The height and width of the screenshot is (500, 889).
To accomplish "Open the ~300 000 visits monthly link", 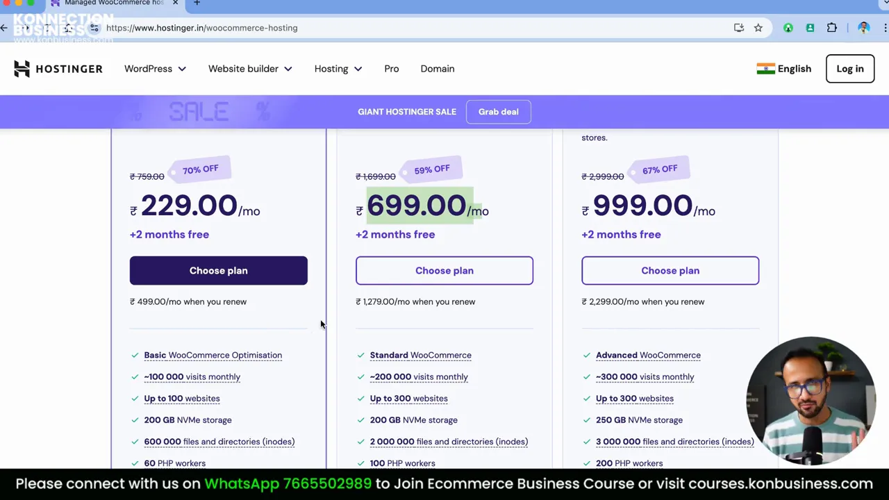I will (x=645, y=376).
